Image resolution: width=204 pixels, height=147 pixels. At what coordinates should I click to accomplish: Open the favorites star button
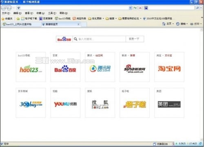pyautogui.click(x=7, y=19)
